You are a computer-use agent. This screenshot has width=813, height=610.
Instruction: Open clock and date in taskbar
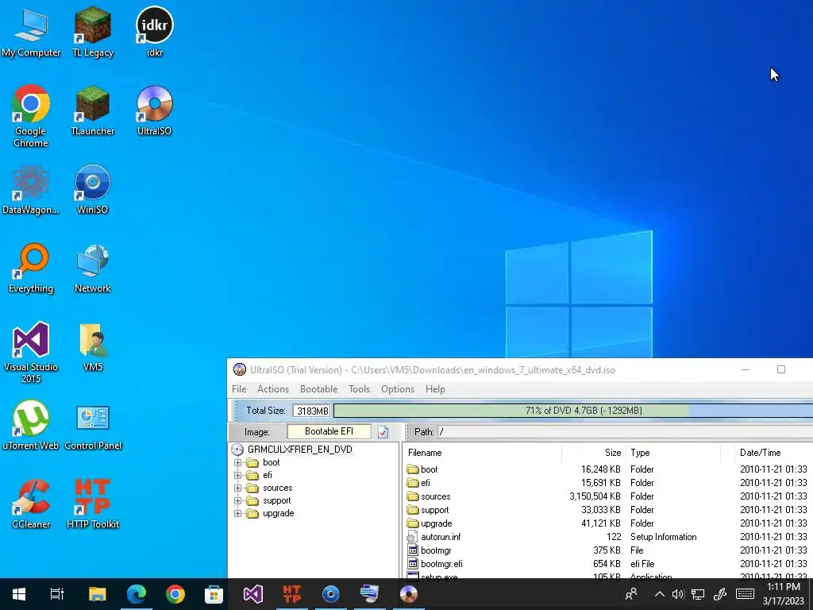(784, 594)
